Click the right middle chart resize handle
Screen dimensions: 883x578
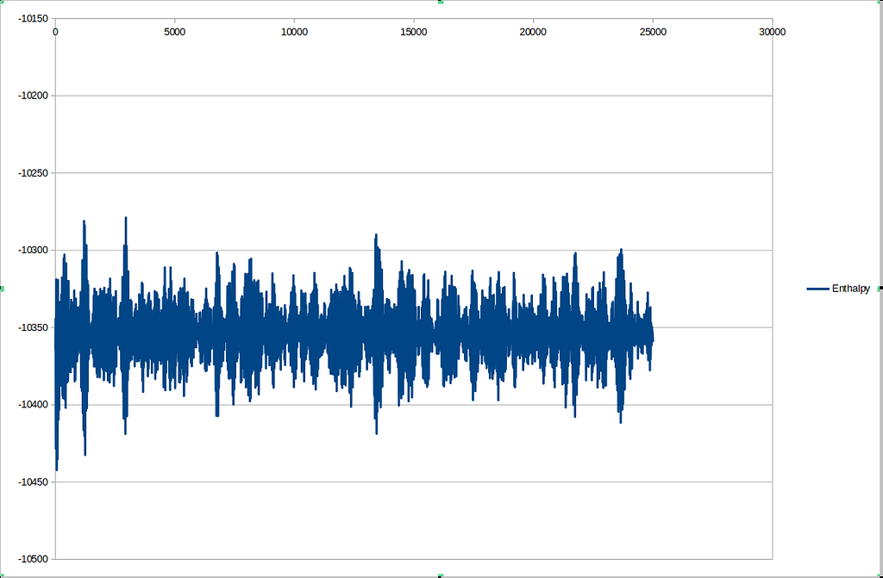880,288
